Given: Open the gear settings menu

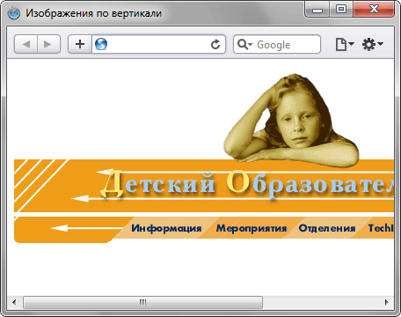Looking at the screenshot, I should (373, 44).
